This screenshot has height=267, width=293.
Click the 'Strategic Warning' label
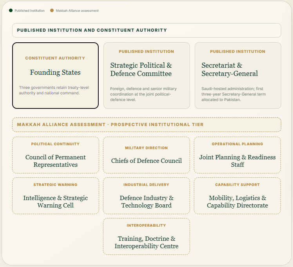tap(55, 185)
